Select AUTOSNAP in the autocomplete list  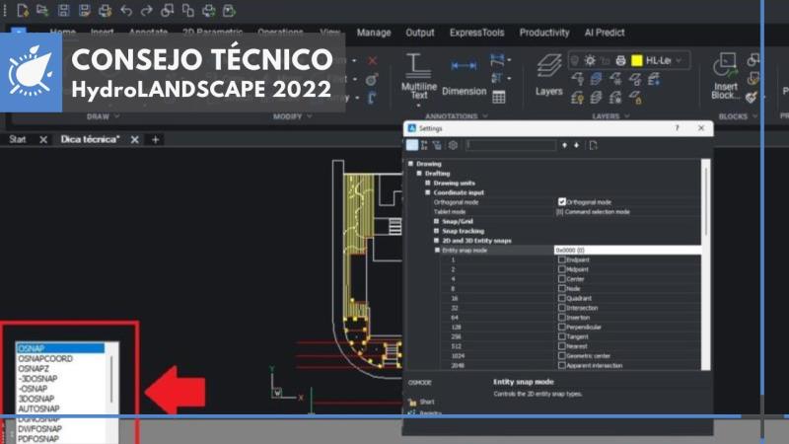pyautogui.click(x=38, y=408)
